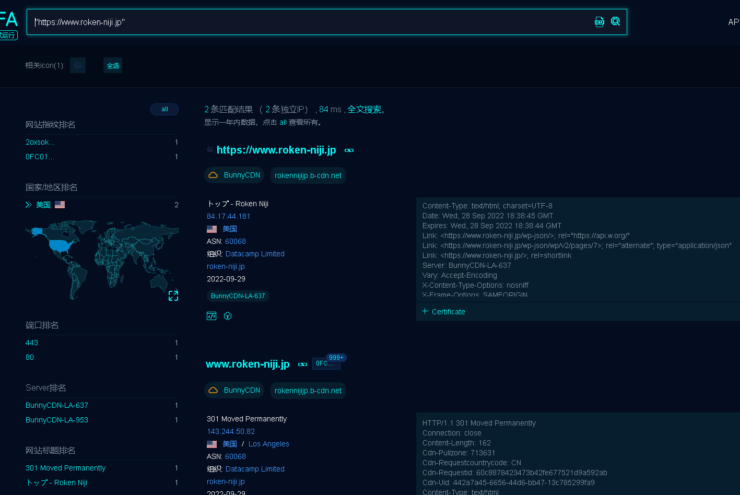Select the related icon thumbnail
The image size is (740, 495).
click(78, 65)
